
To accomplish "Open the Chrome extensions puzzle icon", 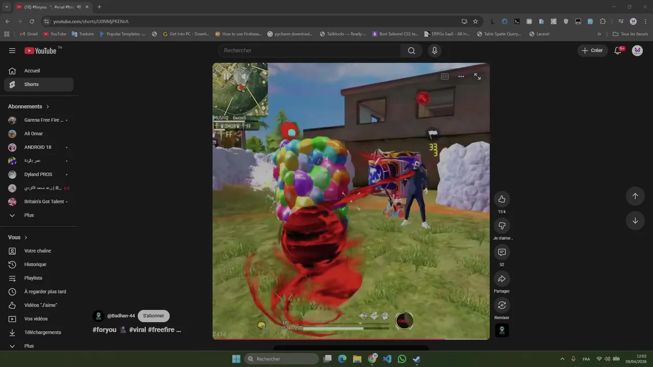I will point(602,21).
